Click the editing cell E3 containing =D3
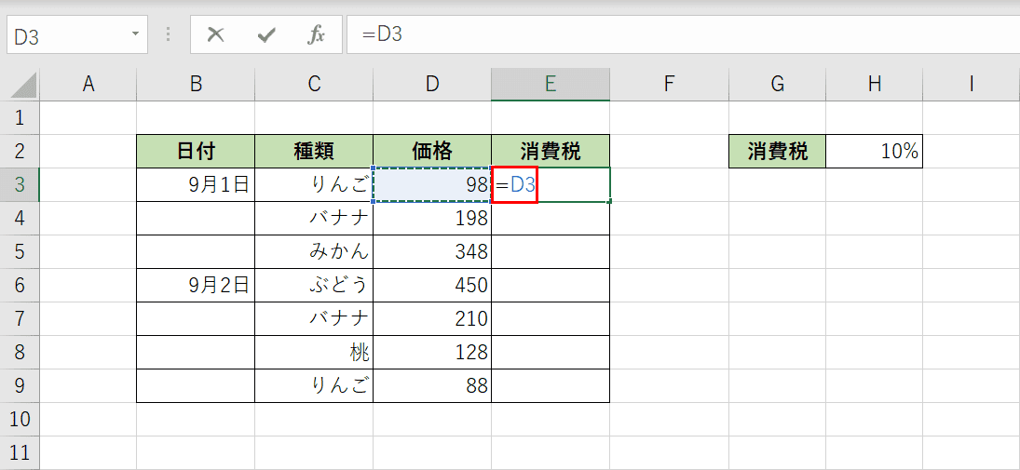The height and width of the screenshot is (470, 1020). click(551, 185)
